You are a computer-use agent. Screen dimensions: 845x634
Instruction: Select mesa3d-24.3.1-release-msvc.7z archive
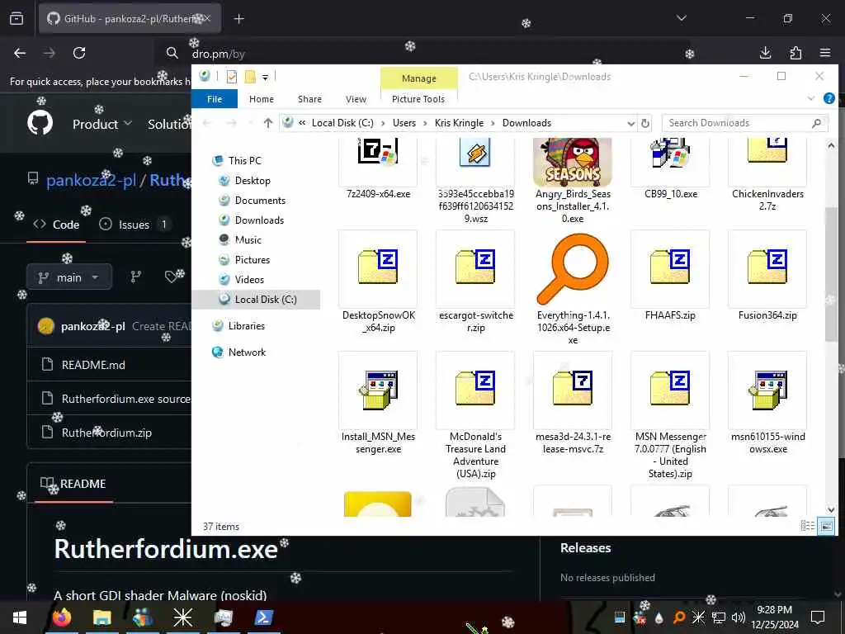[573, 403]
